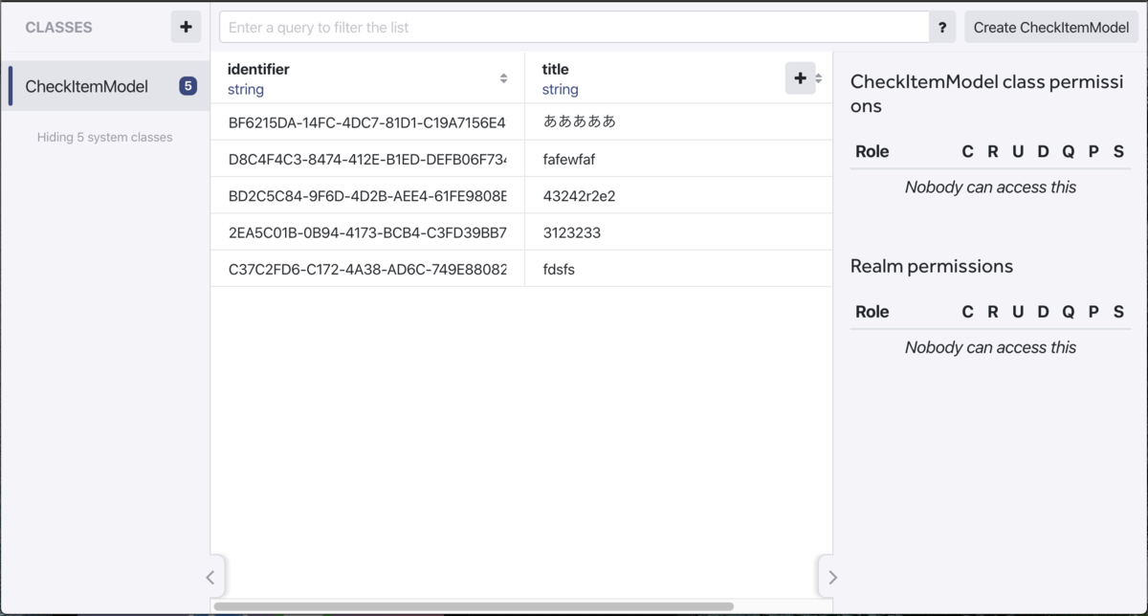1148x616 pixels.
Task: Focus the query filter input field
Action: [574, 28]
